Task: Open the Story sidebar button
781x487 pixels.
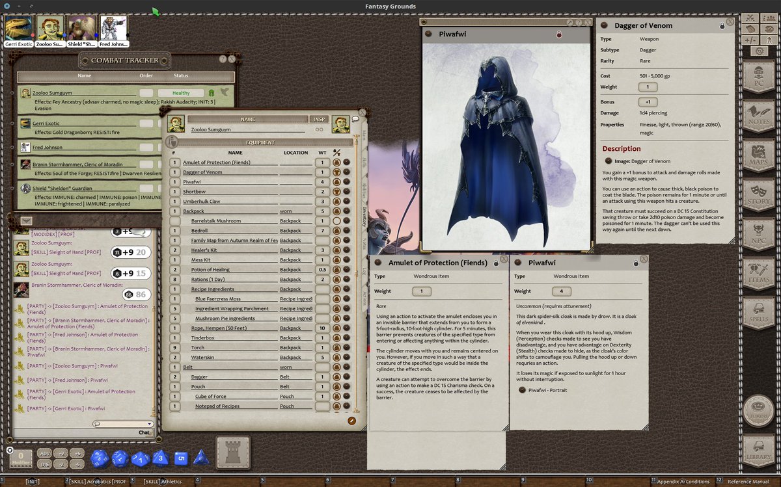Action: coord(758,196)
